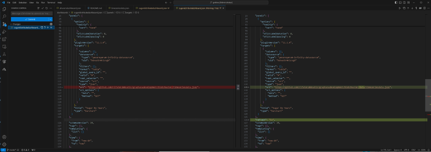This screenshot has width=431, height=152.
Task: Toggle primary side bar layout icon
Action: [396, 3]
